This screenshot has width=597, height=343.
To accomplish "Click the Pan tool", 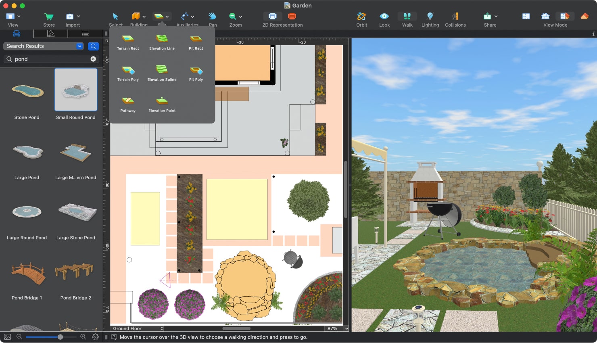I will pos(213,19).
